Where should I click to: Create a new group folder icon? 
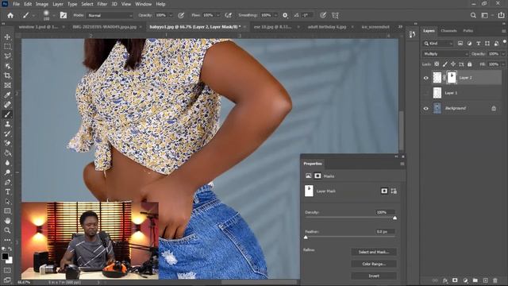pos(475,280)
